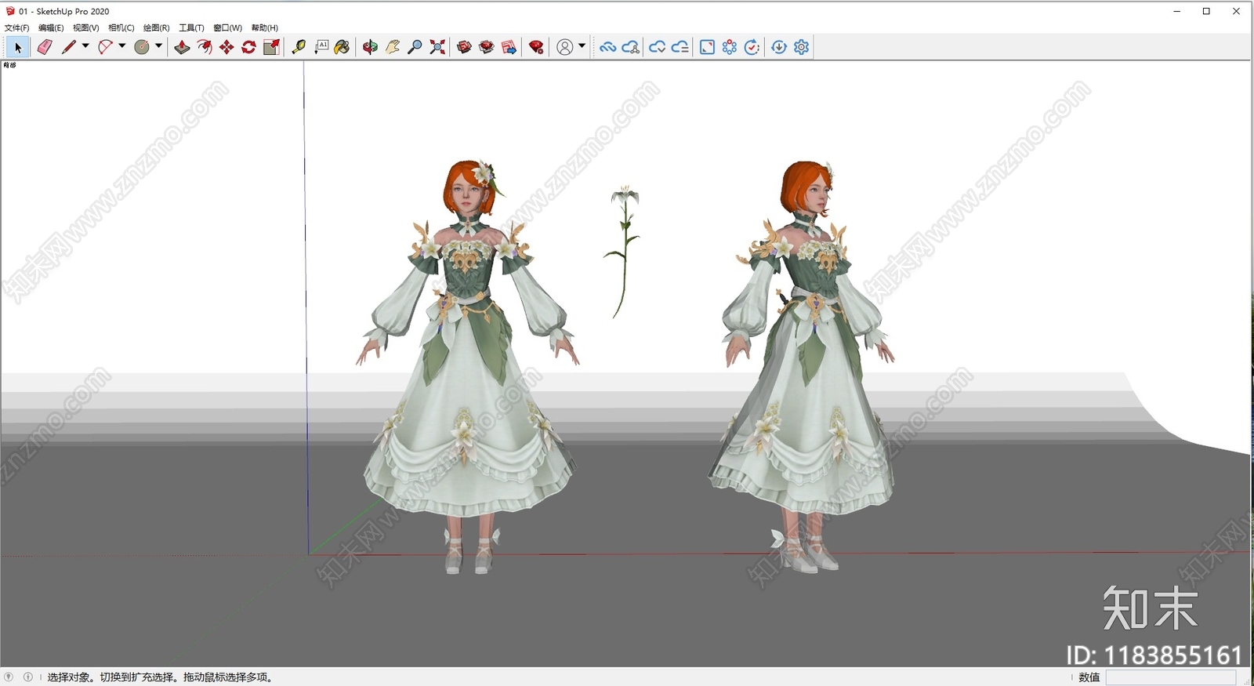1254x686 pixels.
Task: Select the Rotate tool
Action: 248,47
